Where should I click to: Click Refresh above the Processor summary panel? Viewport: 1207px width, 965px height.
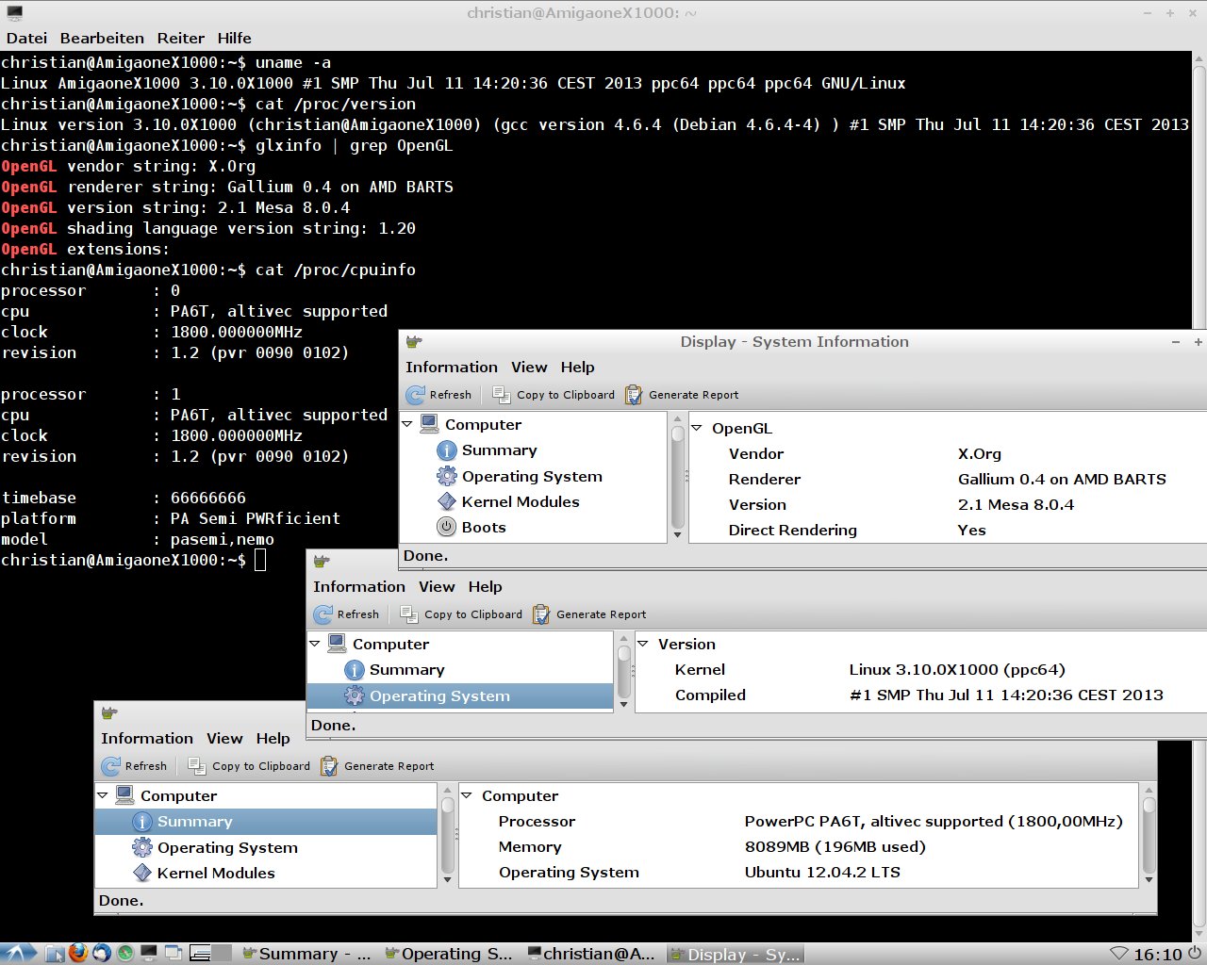[135, 766]
